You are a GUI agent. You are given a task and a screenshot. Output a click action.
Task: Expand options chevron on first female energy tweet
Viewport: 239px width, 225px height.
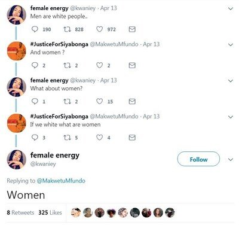point(231,8)
